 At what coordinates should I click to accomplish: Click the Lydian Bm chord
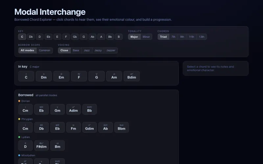click(58, 145)
